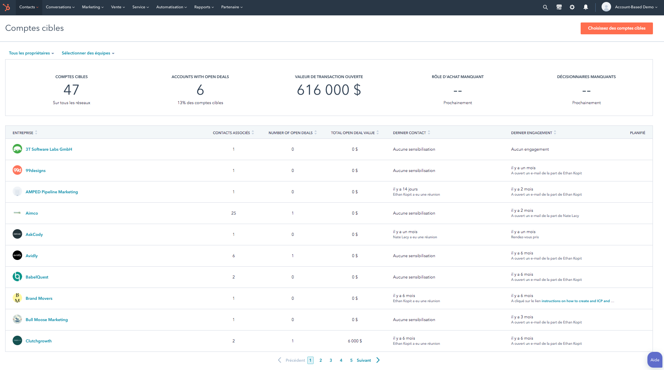
Task: Open the HubSpot Marketplace icon
Action: point(559,7)
